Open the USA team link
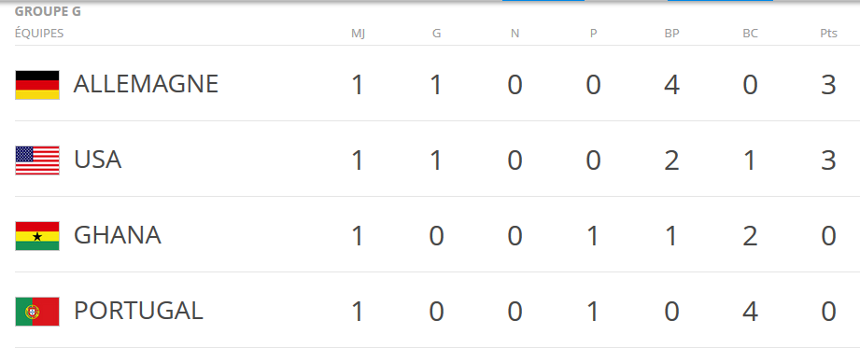 [x=98, y=160]
